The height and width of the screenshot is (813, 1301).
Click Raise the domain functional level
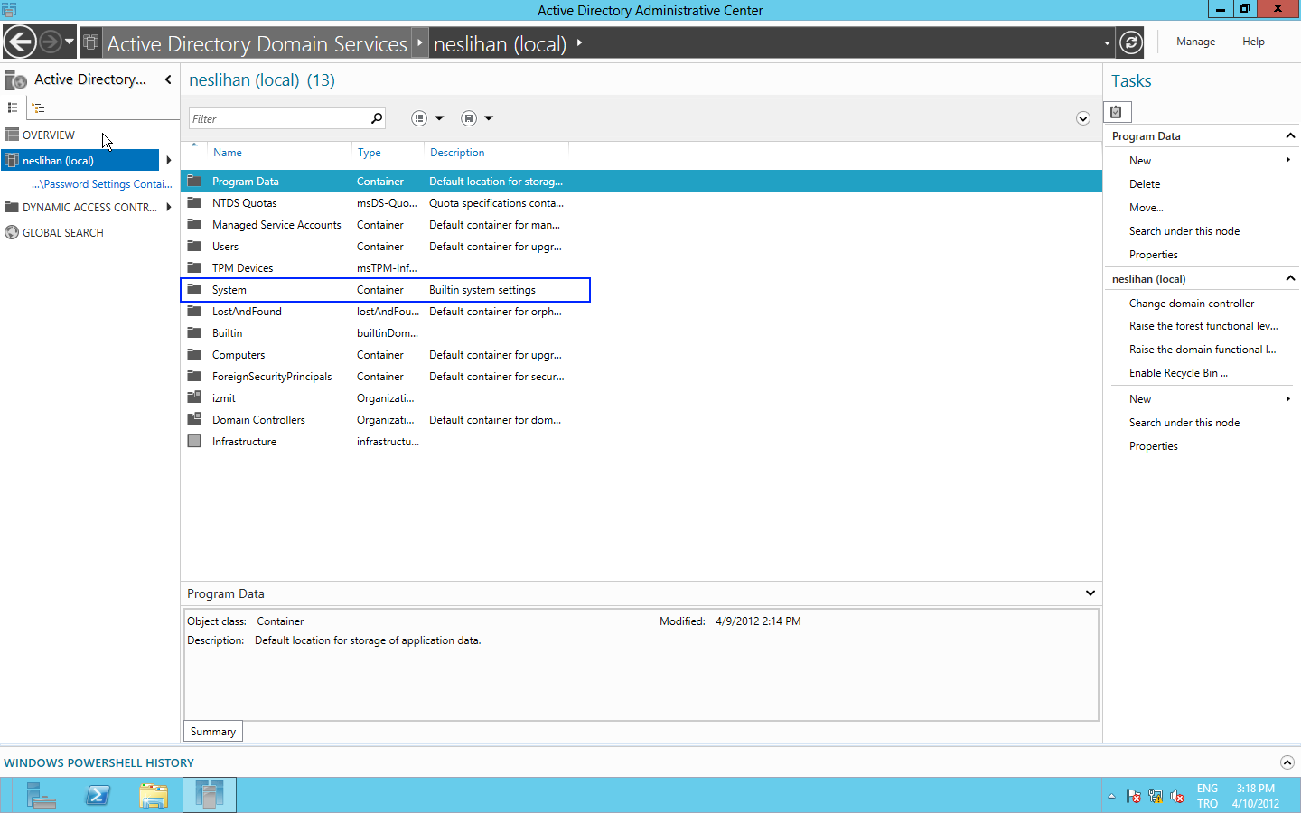(1203, 349)
